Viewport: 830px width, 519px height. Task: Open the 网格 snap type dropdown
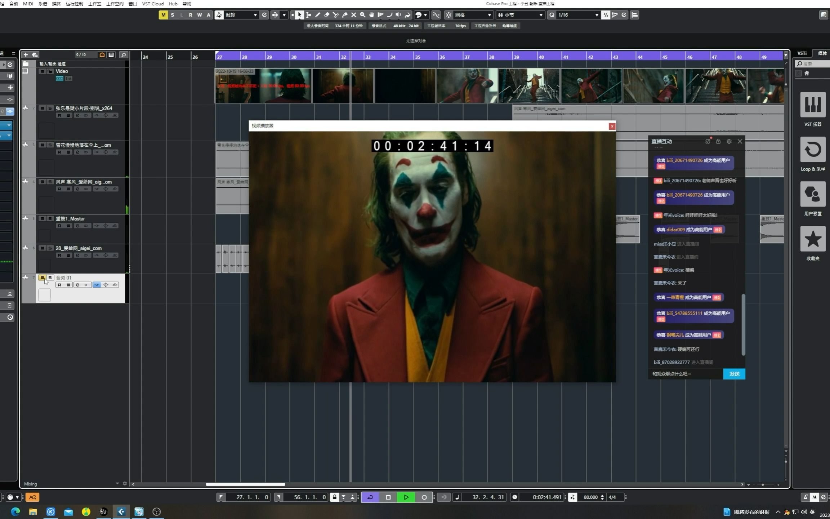click(473, 15)
